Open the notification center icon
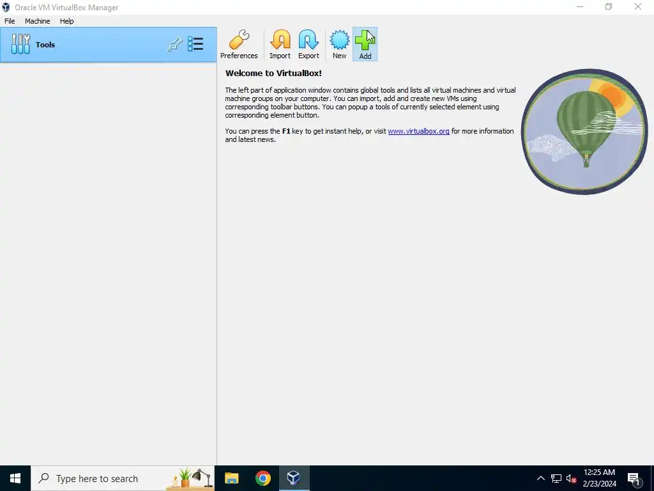 pyautogui.click(x=634, y=479)
